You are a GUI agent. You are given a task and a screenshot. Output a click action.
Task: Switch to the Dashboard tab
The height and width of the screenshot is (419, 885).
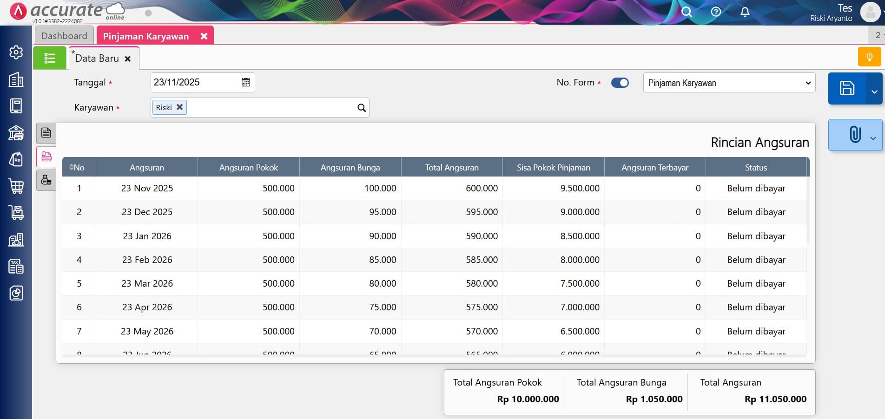click(x=64, y=36)
